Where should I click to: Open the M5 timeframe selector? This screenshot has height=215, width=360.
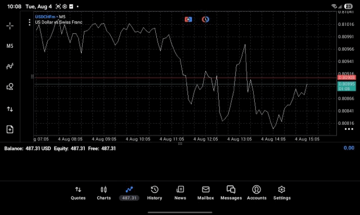click(10, 46)
